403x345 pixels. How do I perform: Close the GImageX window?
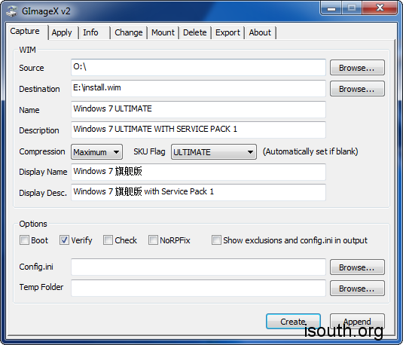tap(380, 8)
